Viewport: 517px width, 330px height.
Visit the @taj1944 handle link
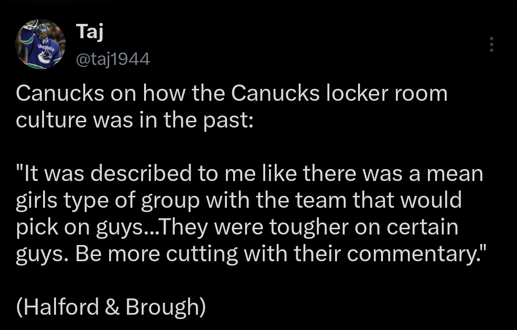coord(113,59)
